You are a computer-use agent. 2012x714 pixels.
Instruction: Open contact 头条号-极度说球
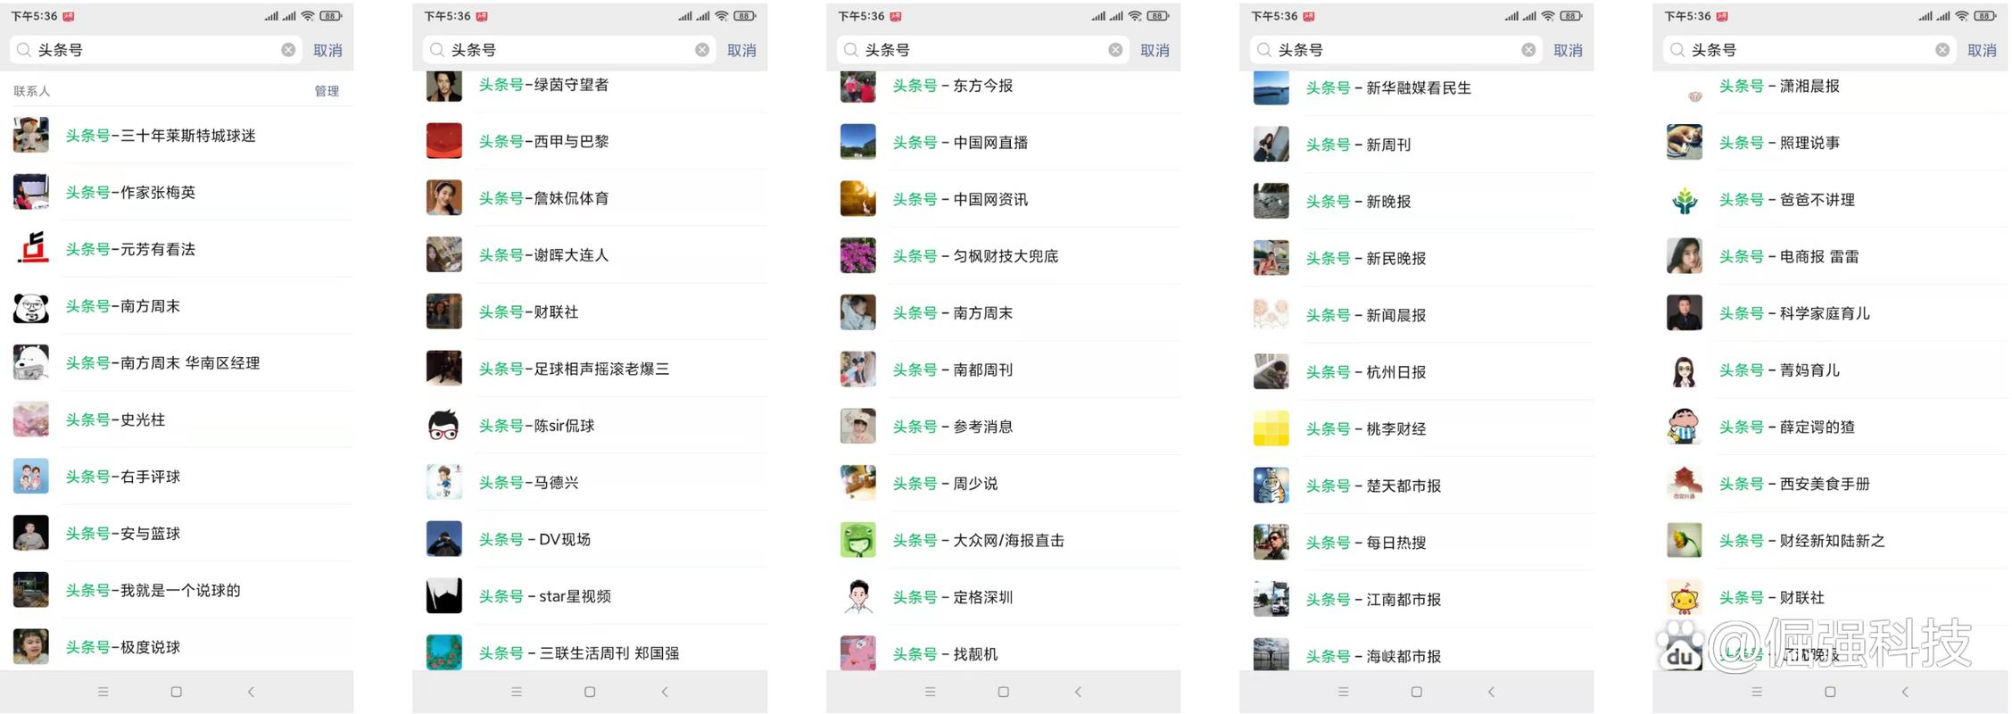tap(177, 647)
